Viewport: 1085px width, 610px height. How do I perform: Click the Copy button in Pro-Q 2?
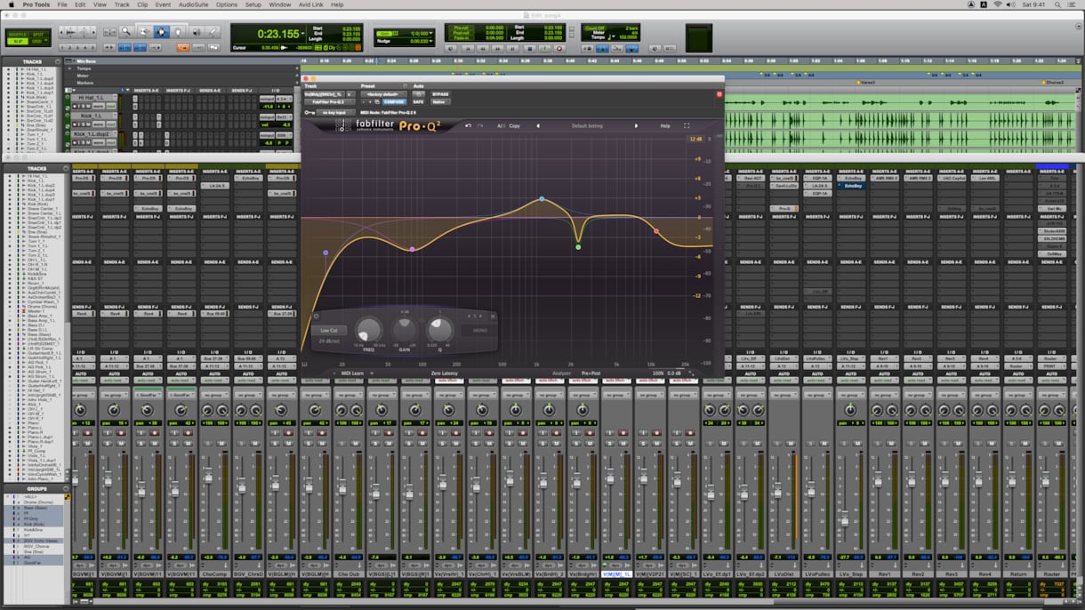click(x=515, y=126)
